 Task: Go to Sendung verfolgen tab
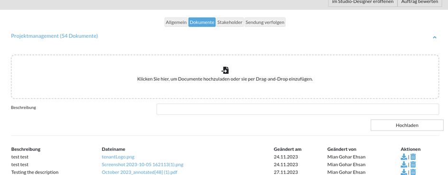pyautogui.click(x=265, y=22)
